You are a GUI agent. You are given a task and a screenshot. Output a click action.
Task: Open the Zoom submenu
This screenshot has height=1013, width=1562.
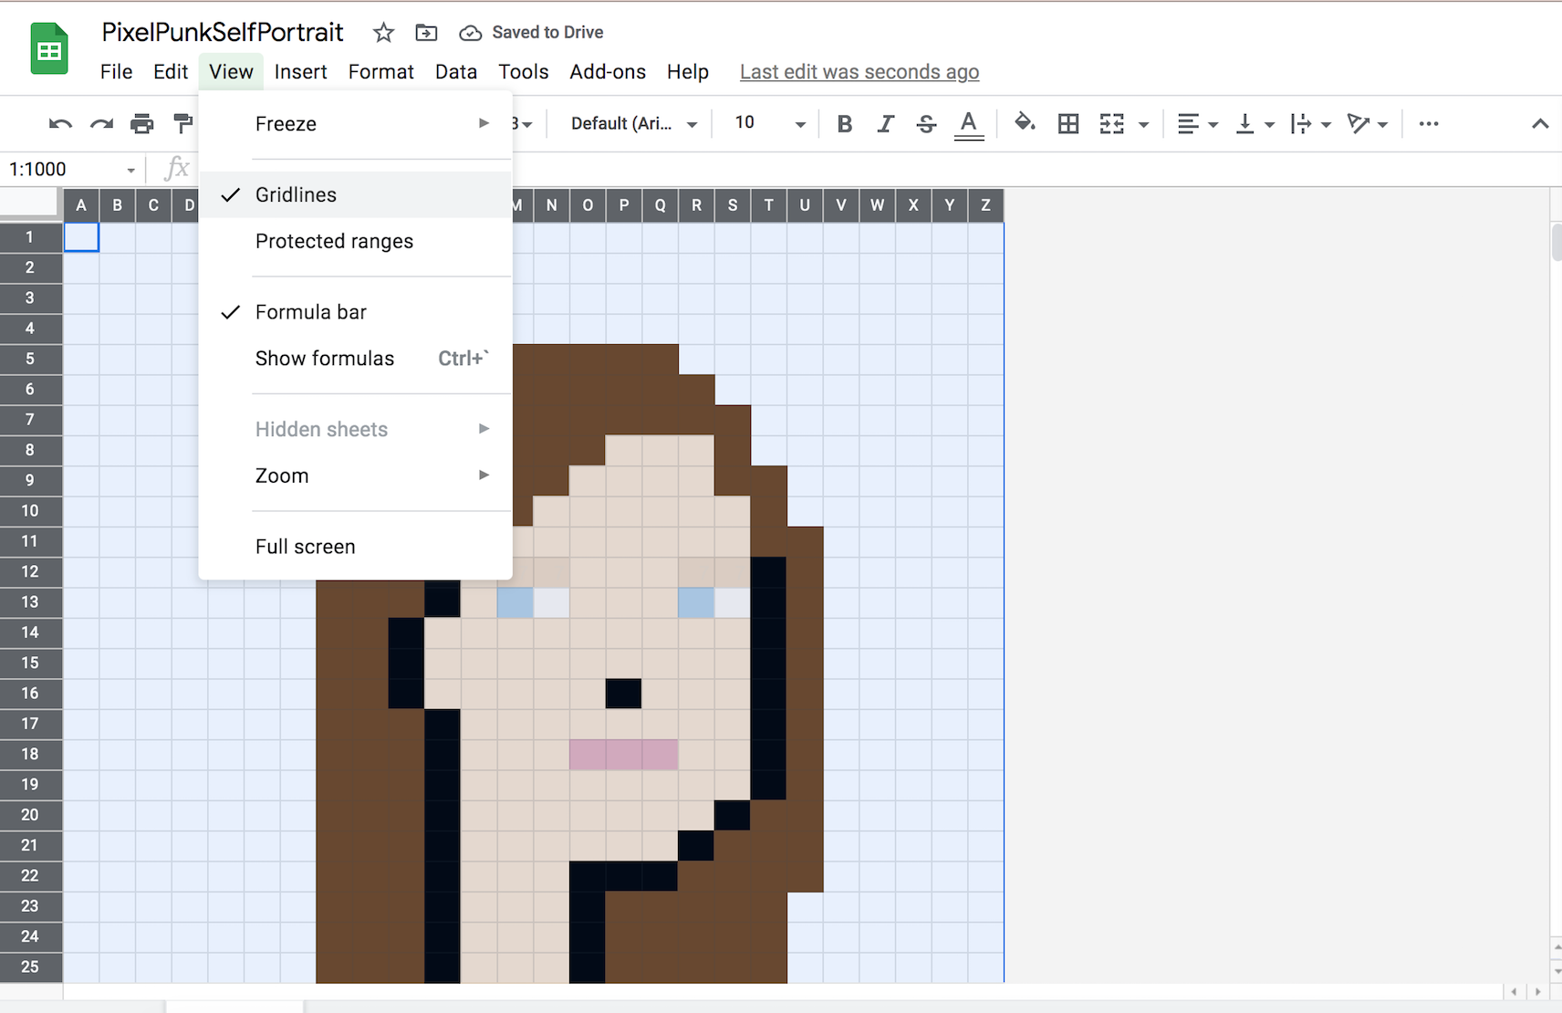pos(283,475)
